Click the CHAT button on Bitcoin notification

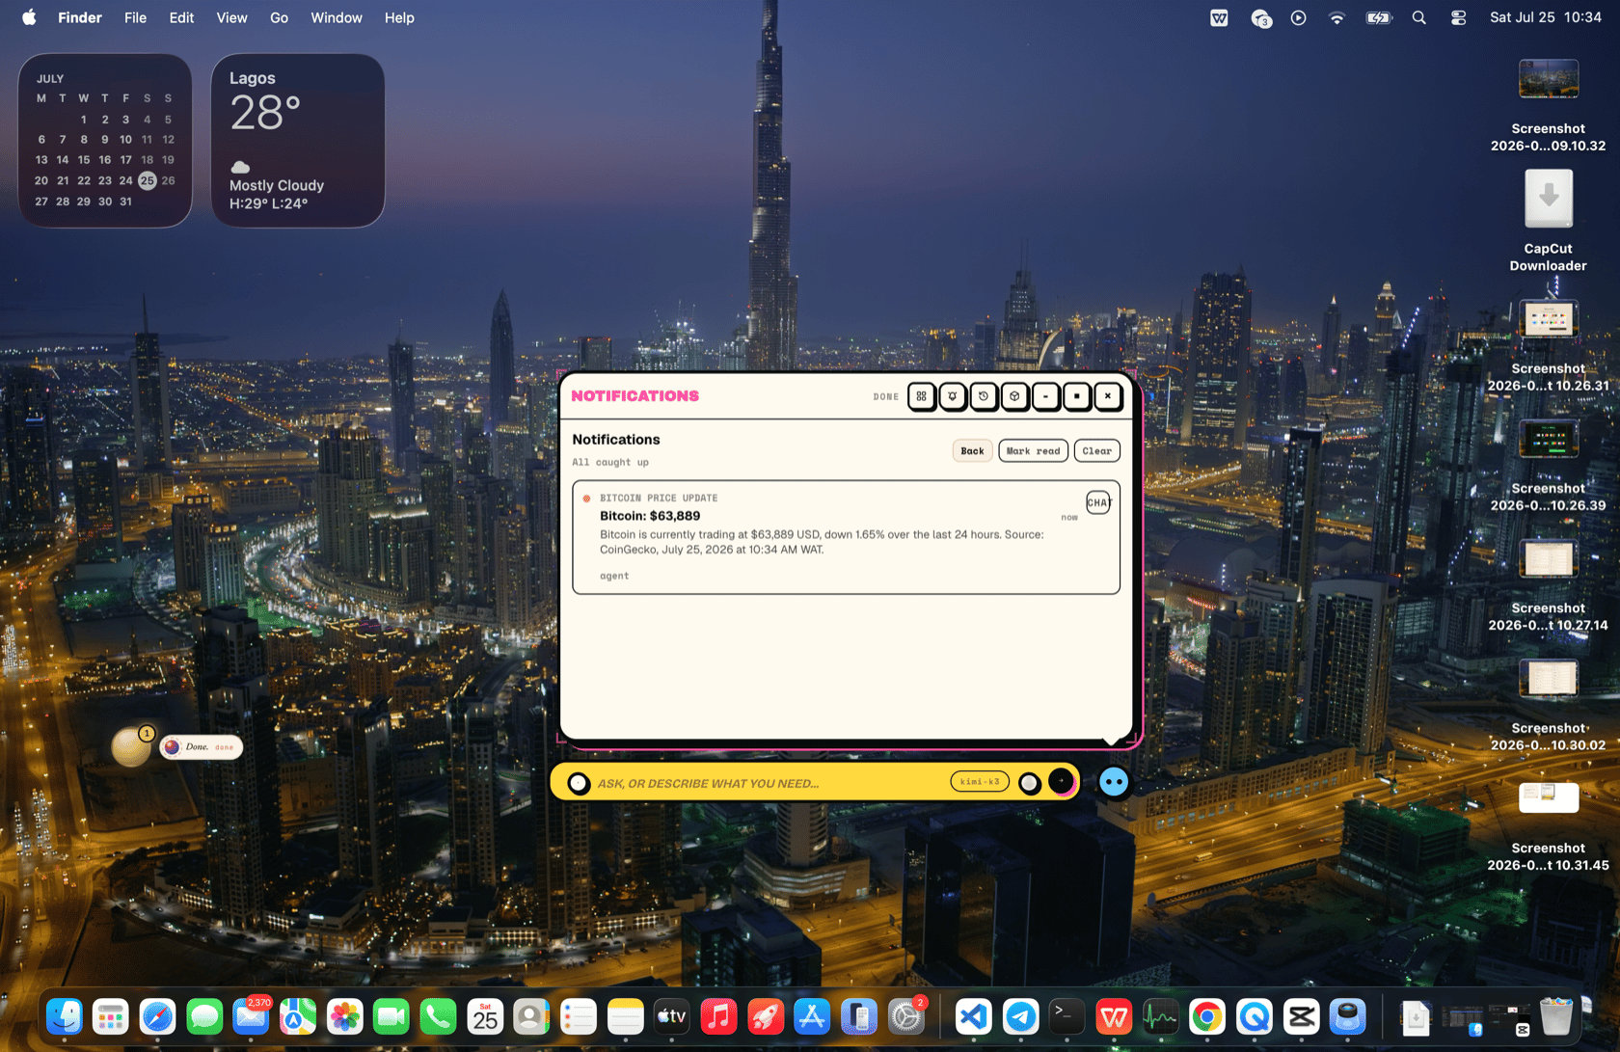[x=1098, y=502]
